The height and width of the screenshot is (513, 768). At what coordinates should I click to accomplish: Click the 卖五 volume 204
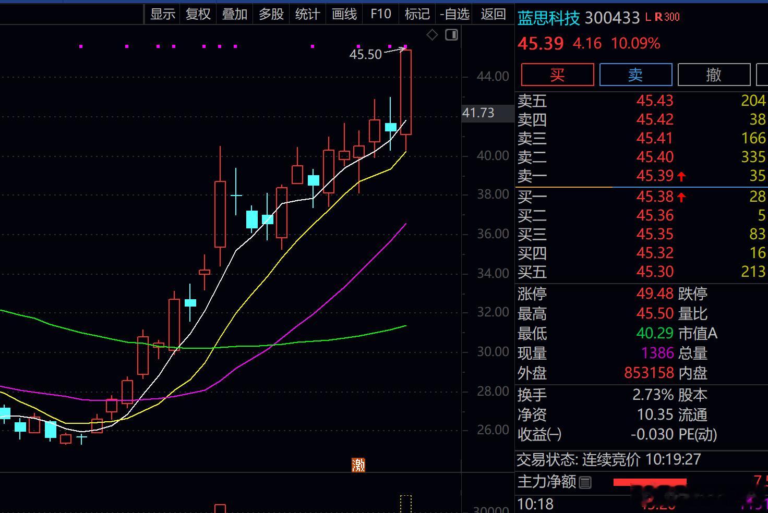pos(753,101)
